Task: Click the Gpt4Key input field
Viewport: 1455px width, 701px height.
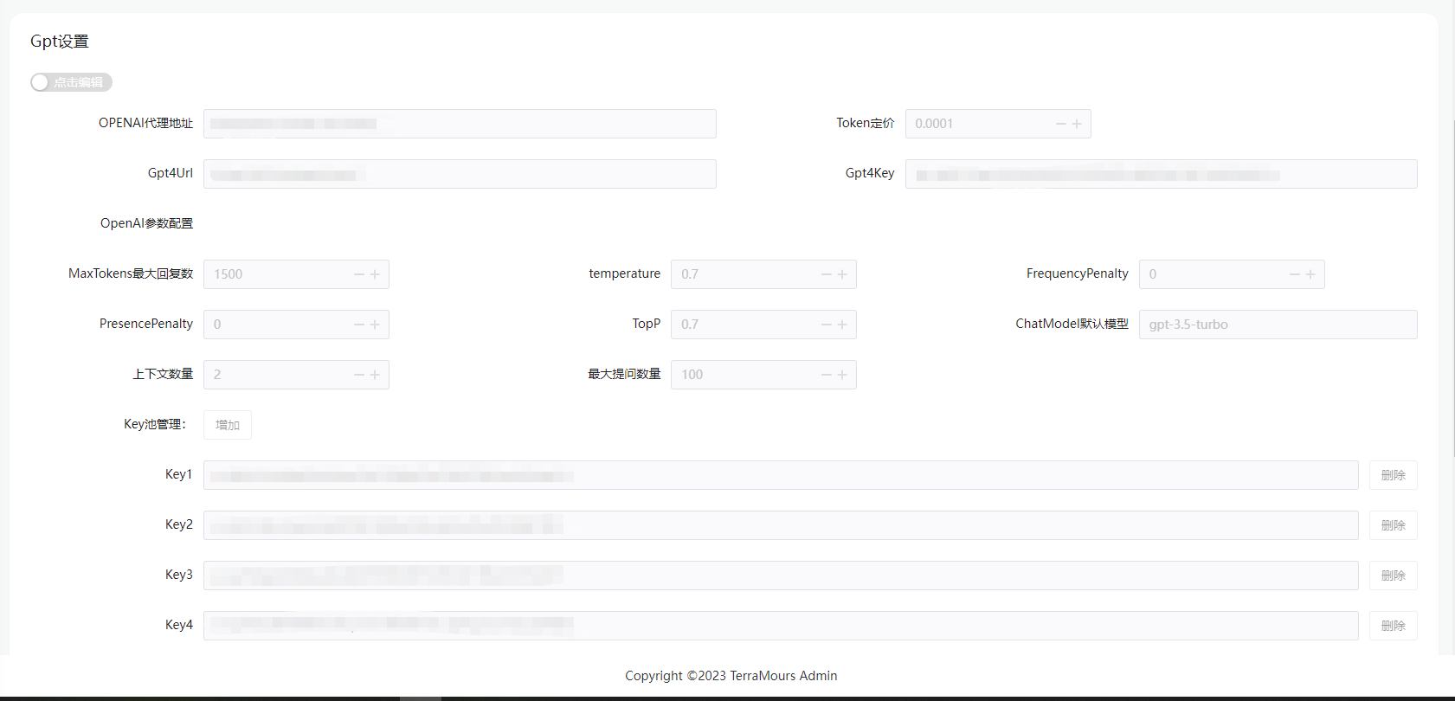Action: [x=1161, y=174]
